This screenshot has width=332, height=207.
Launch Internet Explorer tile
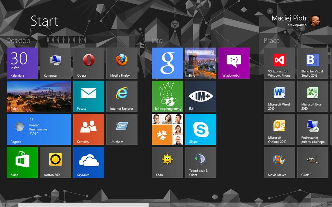click(x=122, y=96)
